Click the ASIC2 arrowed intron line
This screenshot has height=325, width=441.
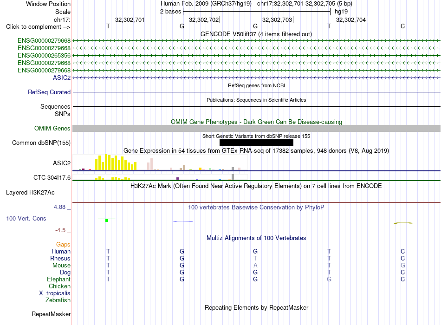coord(256,78)
